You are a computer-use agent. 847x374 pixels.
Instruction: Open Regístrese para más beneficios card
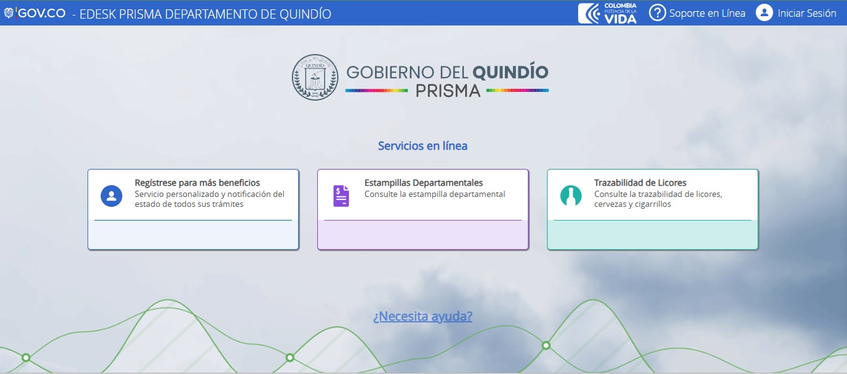coord(193,209)
